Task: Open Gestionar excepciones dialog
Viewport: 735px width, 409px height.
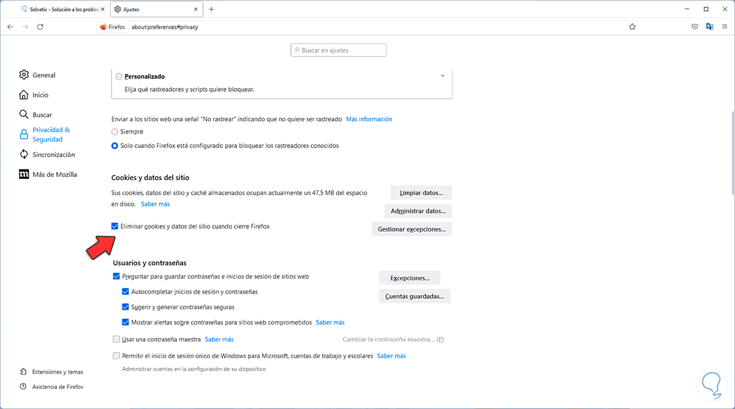Action: [x=411, y=229]
